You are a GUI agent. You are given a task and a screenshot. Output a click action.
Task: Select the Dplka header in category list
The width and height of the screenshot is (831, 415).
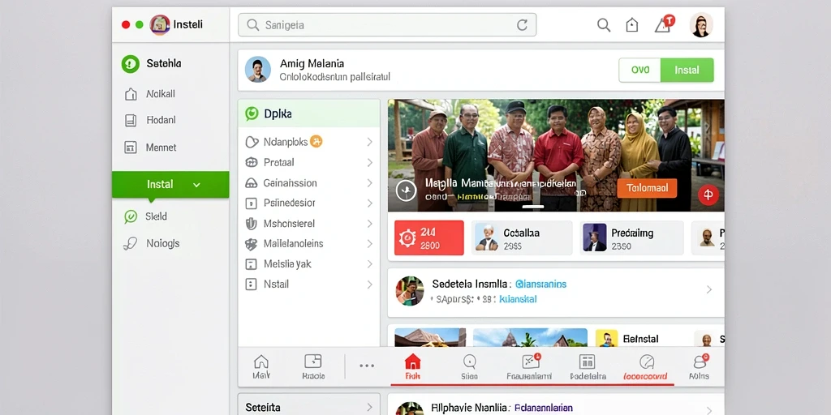[309, 113]
